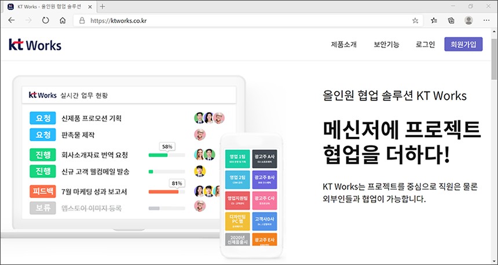Viewport: 498px width, 265px height.
Task: Select the 광고주 A사 tile on phone
Action: [x=264, y=159]
